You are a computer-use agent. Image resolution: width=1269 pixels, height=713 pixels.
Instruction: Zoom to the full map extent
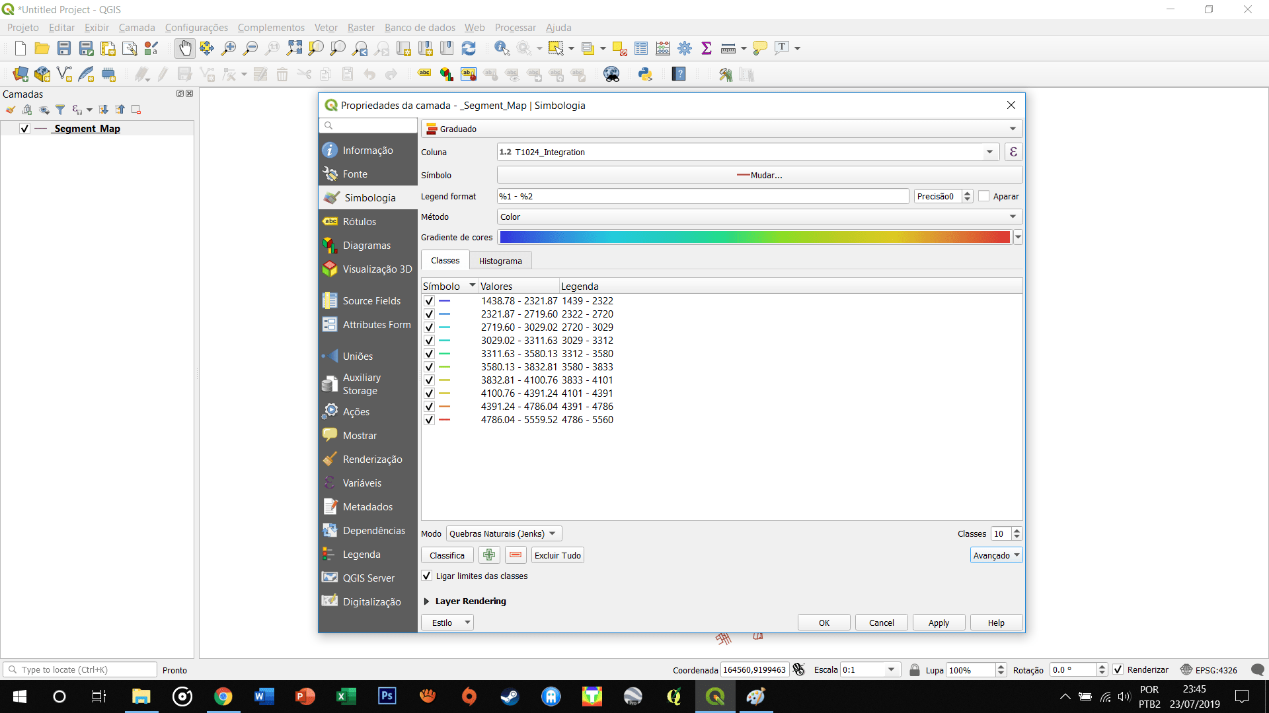294,48
